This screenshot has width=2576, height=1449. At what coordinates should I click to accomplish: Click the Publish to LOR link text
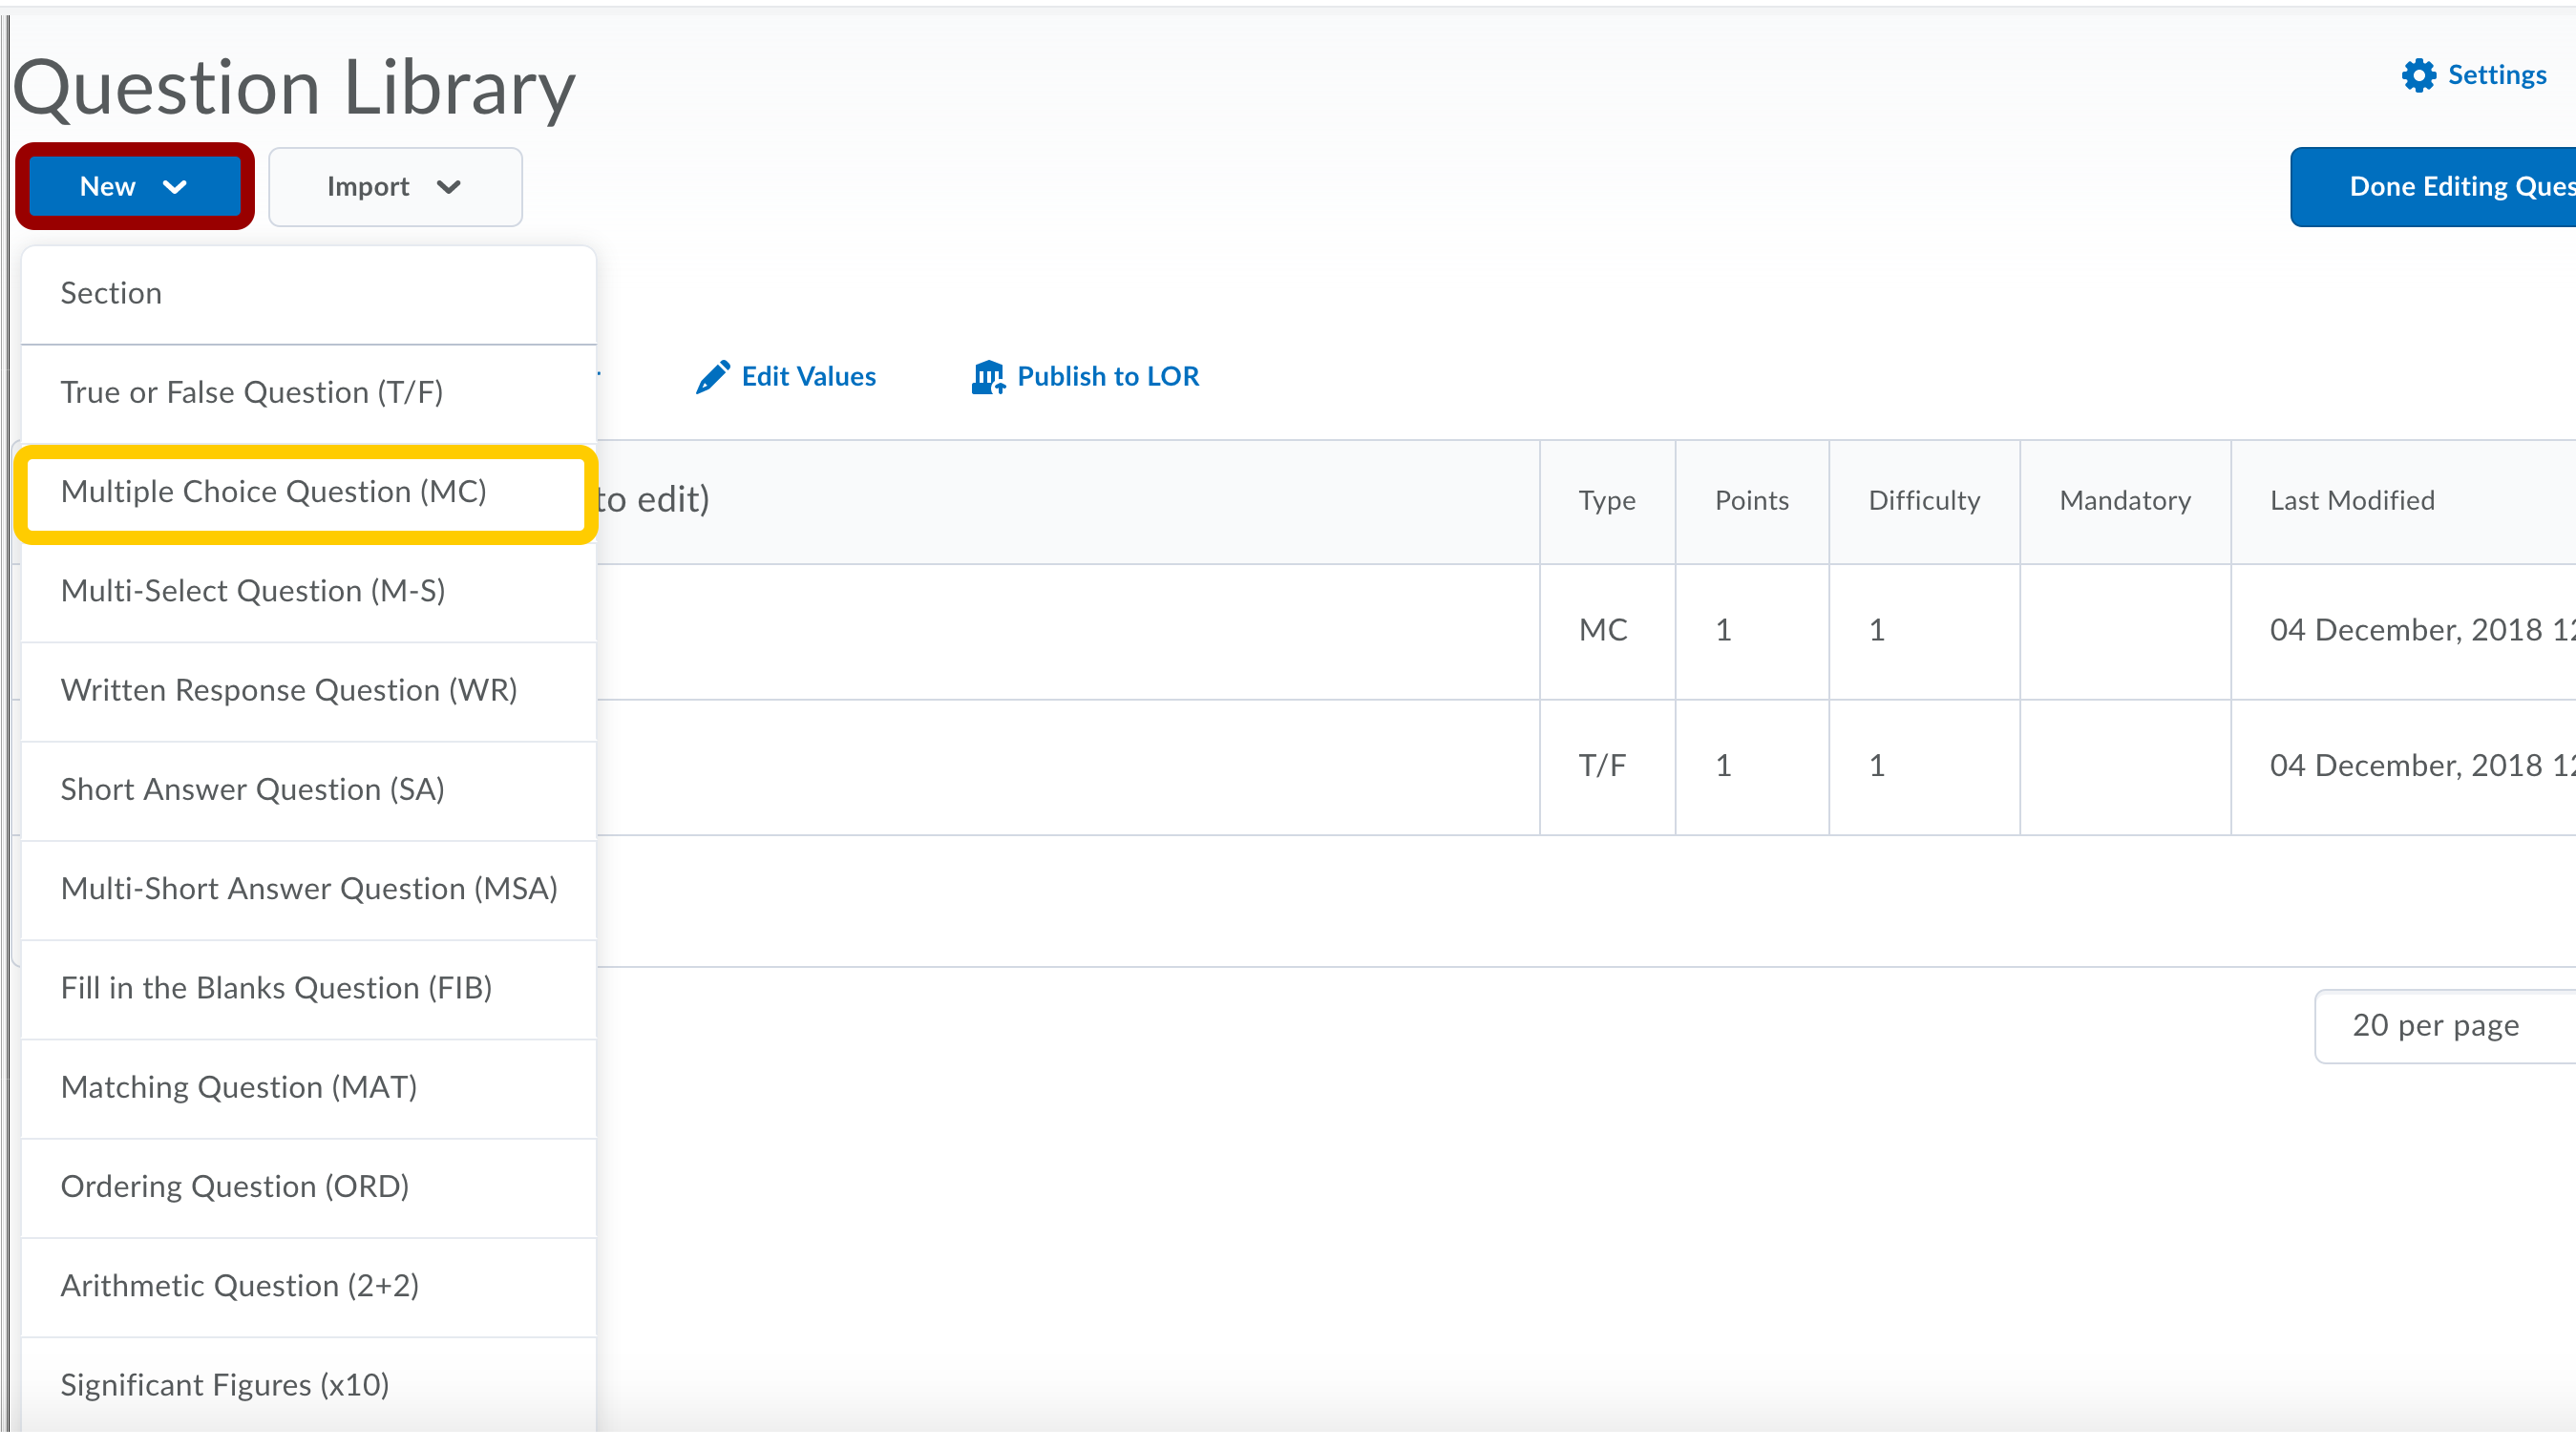(x=1107, y=377)
